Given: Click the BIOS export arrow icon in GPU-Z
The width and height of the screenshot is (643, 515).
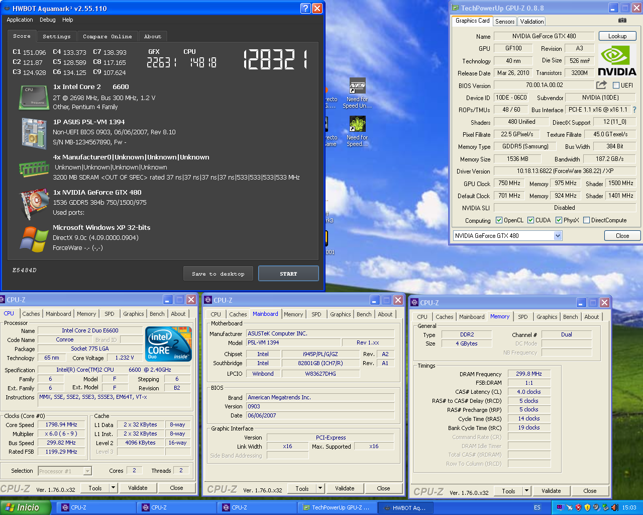Looking at the screenshot, I should tap(601, 85).
